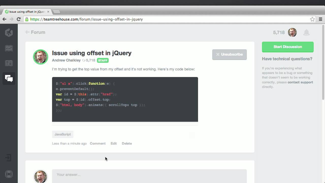
Task: Click 'Less than a minute ago' timestamp
Action: pos(69,143)
